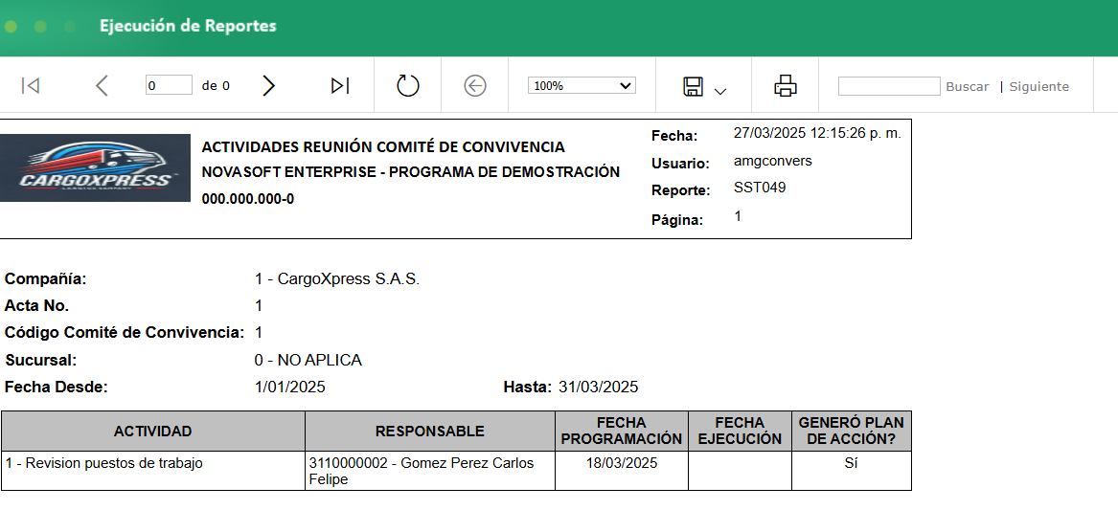
Task: Go to the first report page
Action: (x=30, y=85)
